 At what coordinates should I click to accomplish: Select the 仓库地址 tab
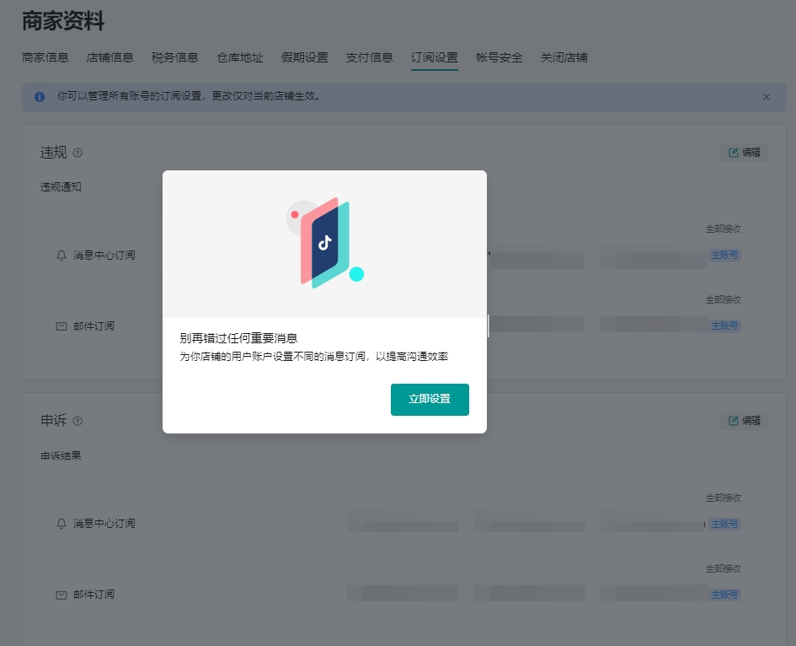pyautogui.click(x=240, y=58)
